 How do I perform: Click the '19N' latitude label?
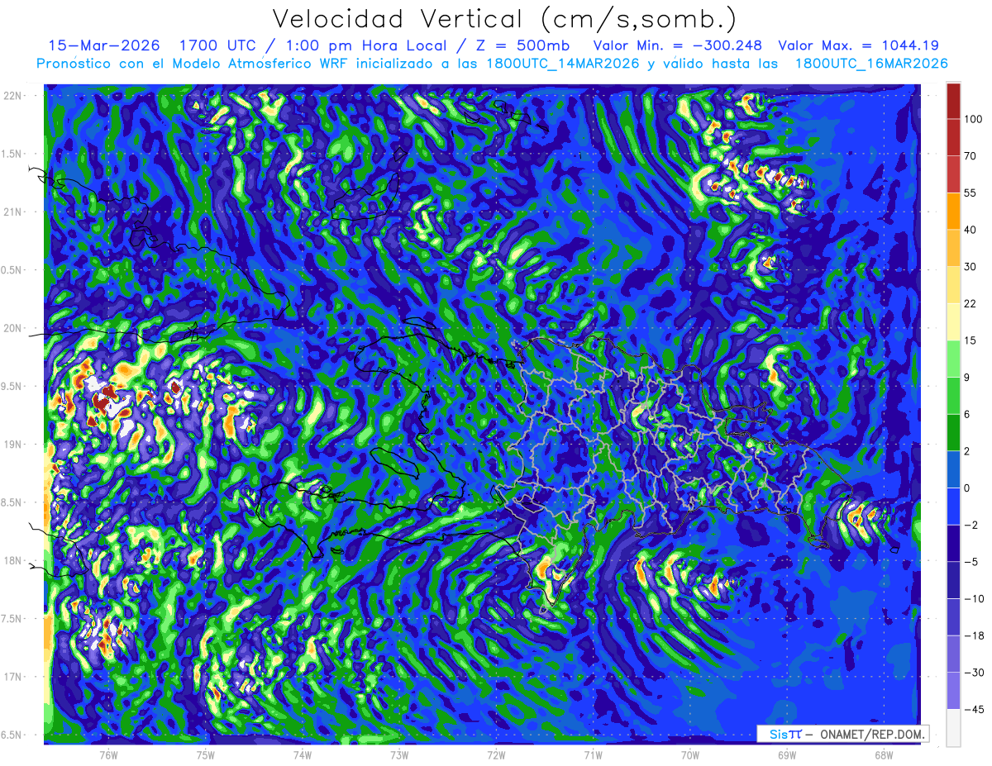[x=13, y=445]
